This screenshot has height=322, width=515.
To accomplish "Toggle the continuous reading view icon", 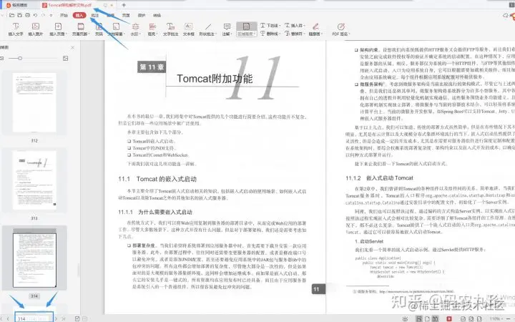I will point(419,318).
